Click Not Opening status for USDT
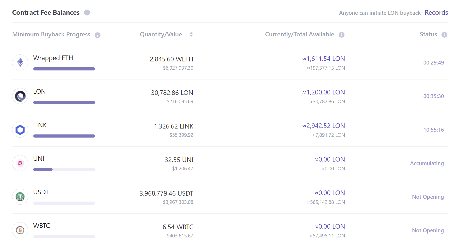The height and width of the screenshot is (248, 461). click(x=428, y=197)
